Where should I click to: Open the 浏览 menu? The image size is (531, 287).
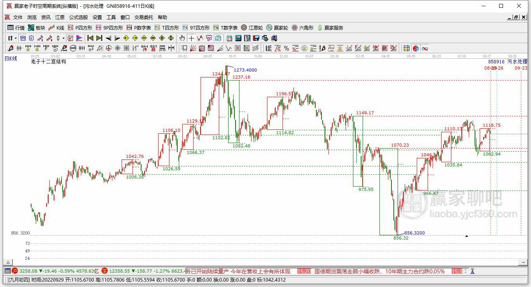pos(32,17)
